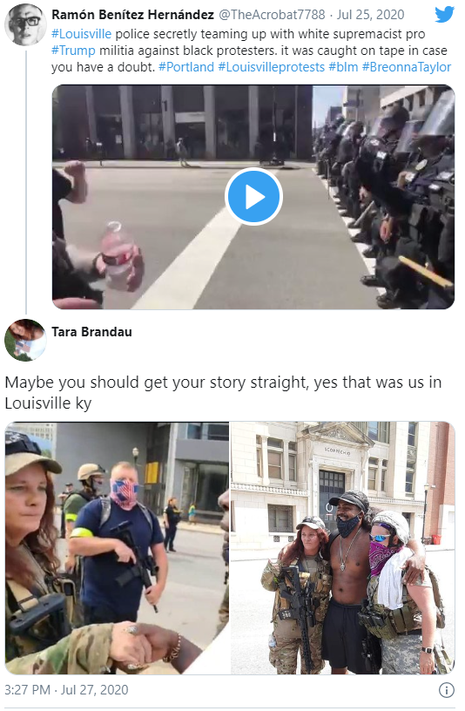Select the name Ramón Benítez Hernández

[132, 15]
